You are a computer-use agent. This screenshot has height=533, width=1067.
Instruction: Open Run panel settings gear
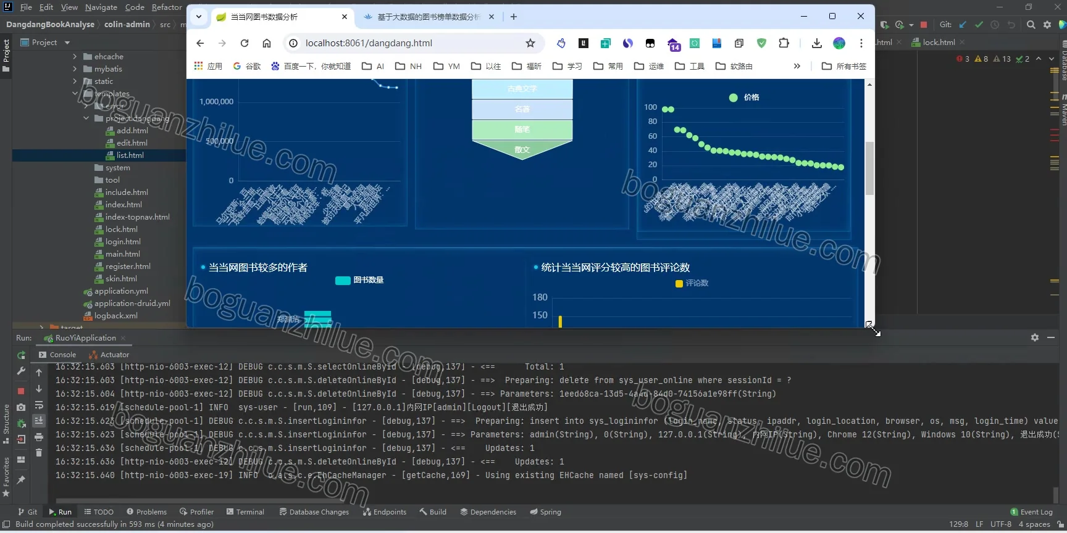[1035, 337]
